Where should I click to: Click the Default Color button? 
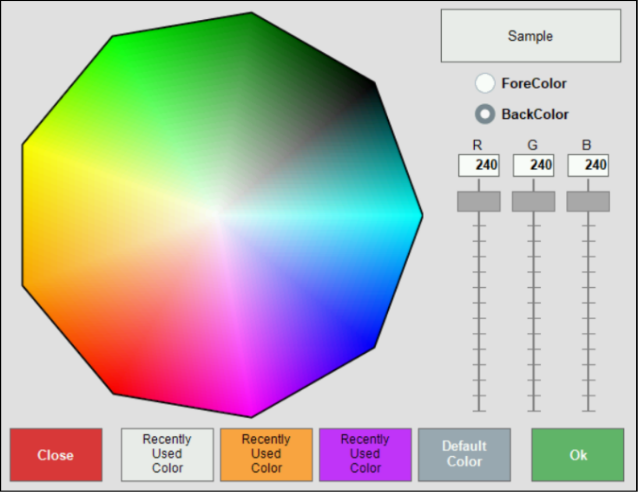coord(464,455)
